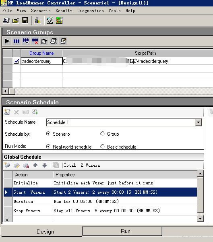Uncheck the tradeorderquery group checkbox

click(16, 61)
